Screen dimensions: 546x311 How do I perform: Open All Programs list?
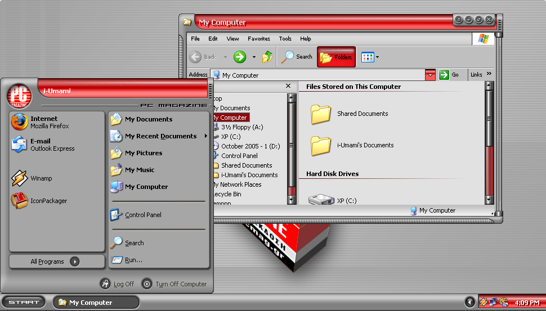click(56, 262)
